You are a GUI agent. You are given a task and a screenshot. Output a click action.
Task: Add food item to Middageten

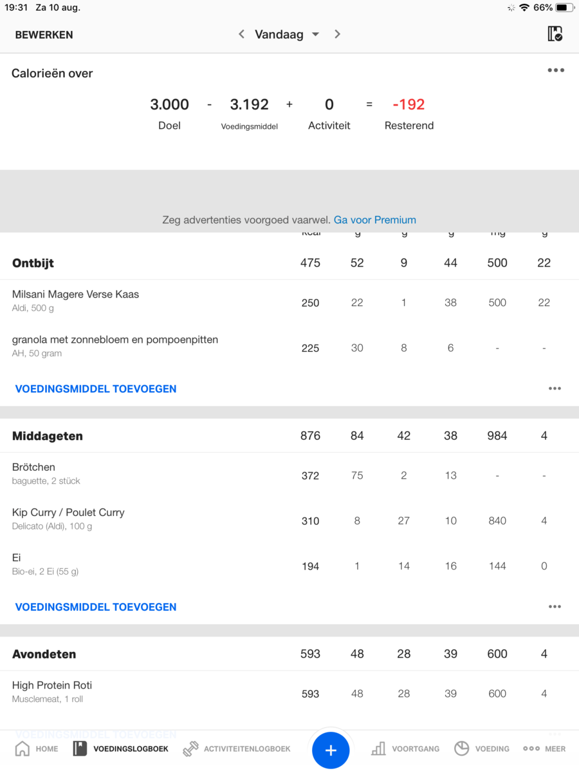point(96,607)
